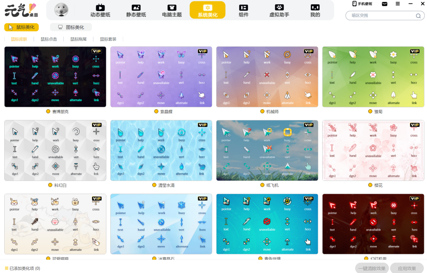Viewport: 427px width, 273px height.
Task: Open the 静态壁纸 tab
Action: tap(136, 10)
